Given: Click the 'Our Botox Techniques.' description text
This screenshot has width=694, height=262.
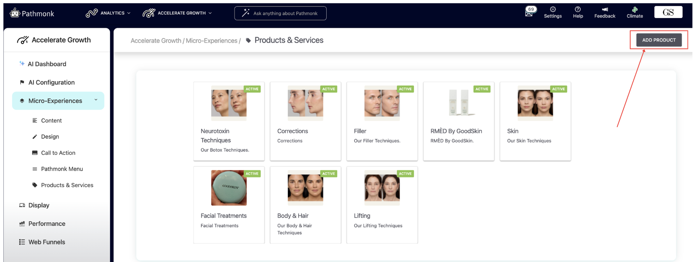Looking at the screenshot, I should pos(225,150).
